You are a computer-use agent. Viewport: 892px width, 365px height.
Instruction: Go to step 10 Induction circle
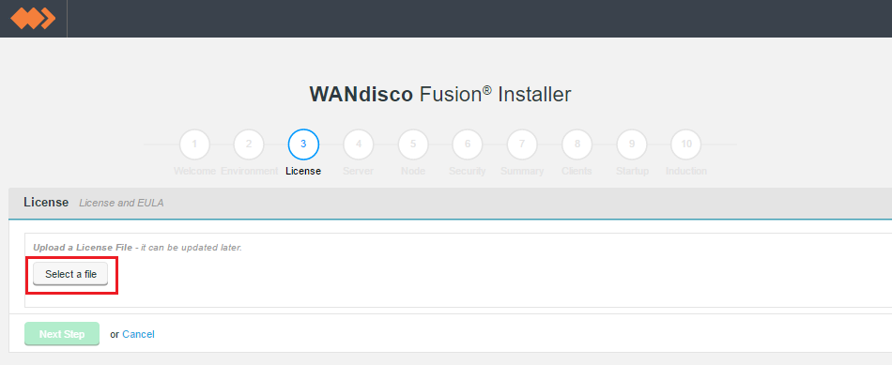686,144
